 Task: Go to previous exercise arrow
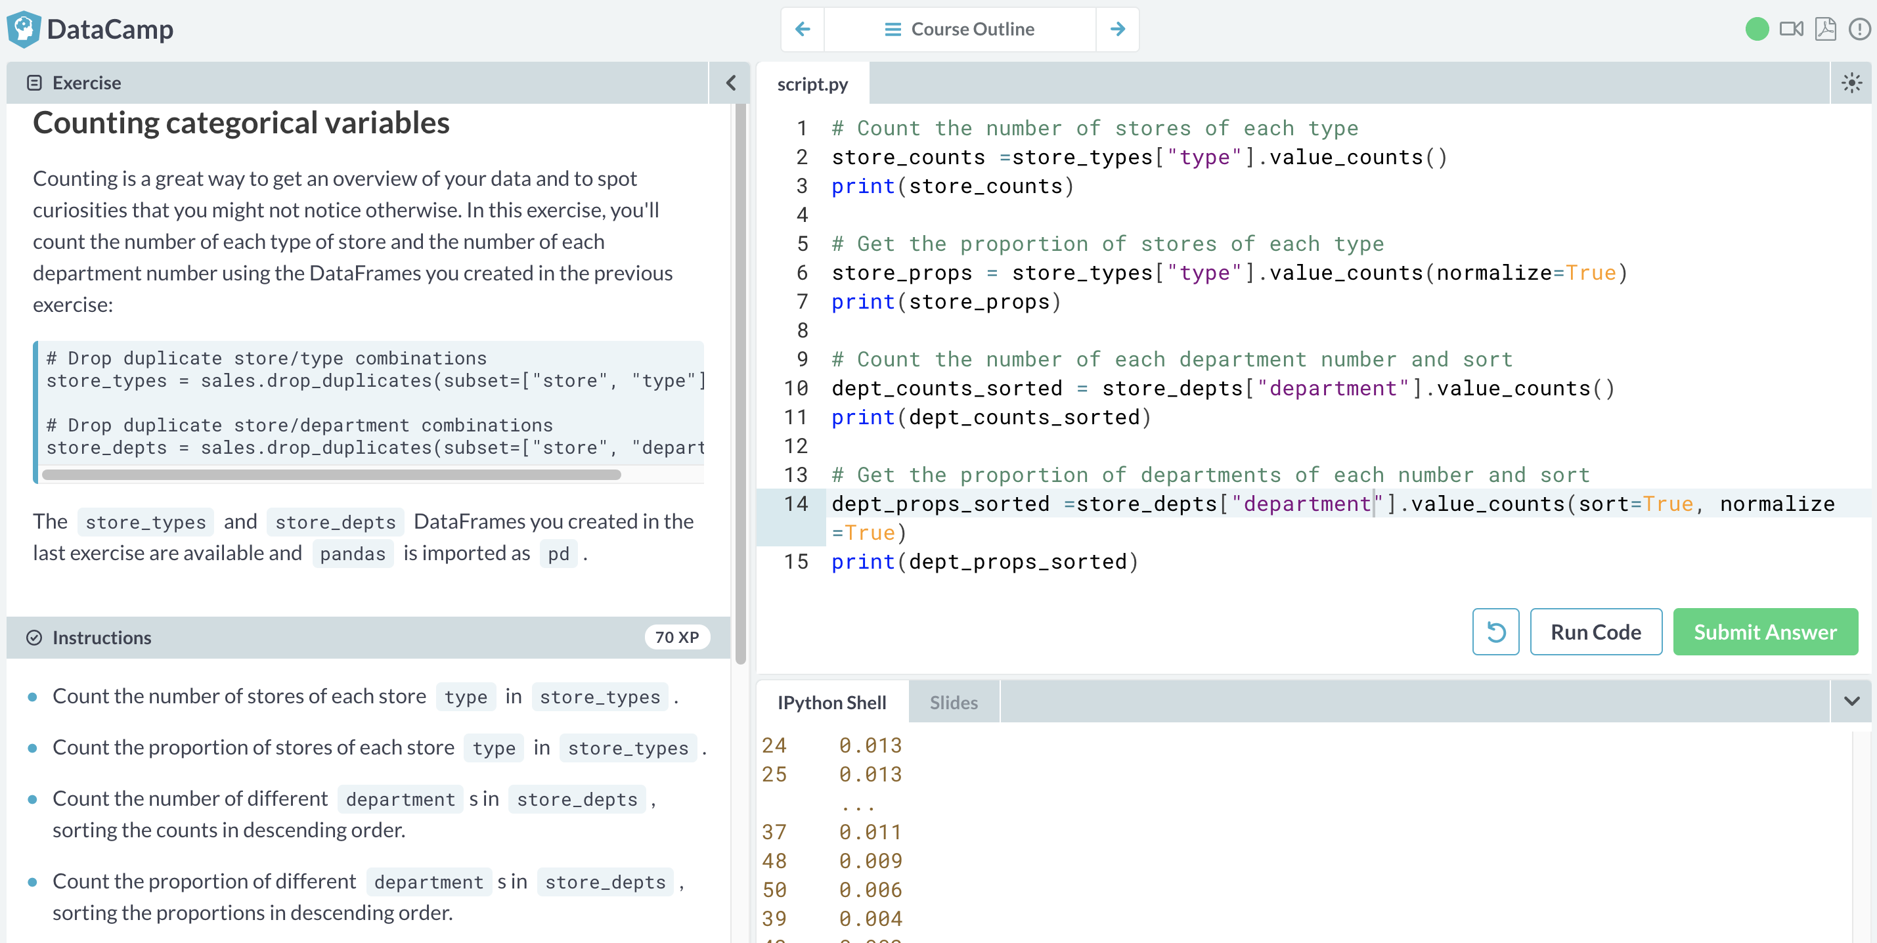[803, 29]
